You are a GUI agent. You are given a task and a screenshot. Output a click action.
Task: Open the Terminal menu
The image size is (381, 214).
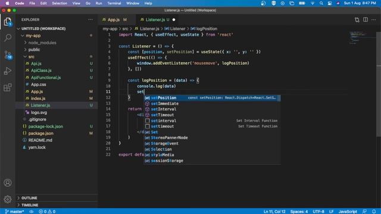[114, 3]
